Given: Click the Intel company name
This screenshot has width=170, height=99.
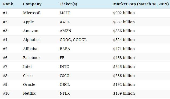Looking at the screenshot, I should coord(27,67).
